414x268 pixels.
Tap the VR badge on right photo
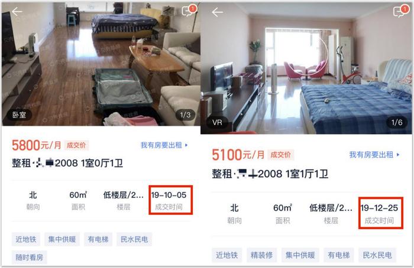click(217, 122)
